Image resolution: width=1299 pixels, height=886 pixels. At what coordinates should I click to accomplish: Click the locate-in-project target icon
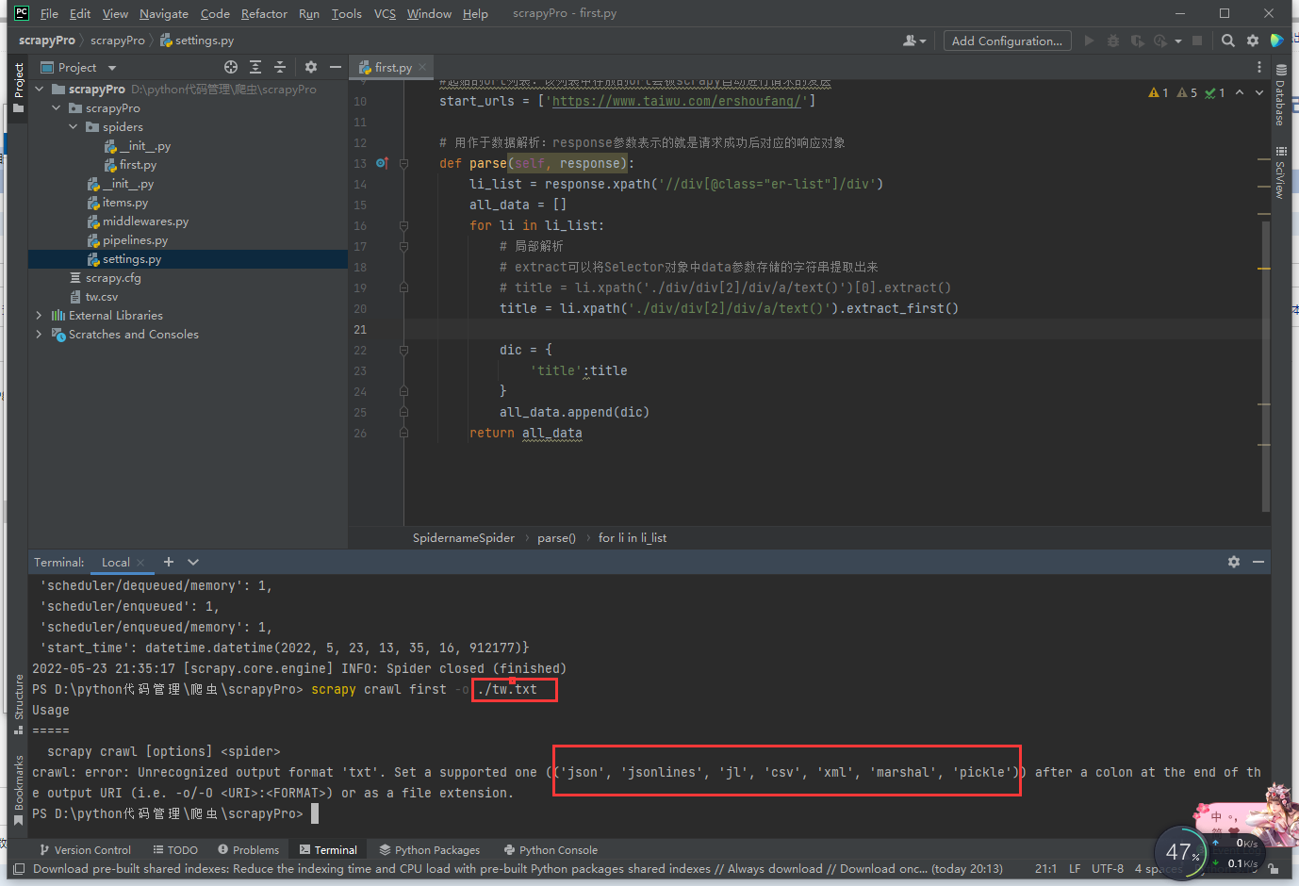(x=231, y=67)
